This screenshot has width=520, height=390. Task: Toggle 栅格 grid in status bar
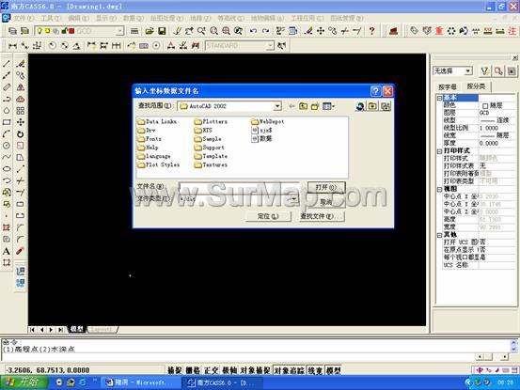coord(194,370)
